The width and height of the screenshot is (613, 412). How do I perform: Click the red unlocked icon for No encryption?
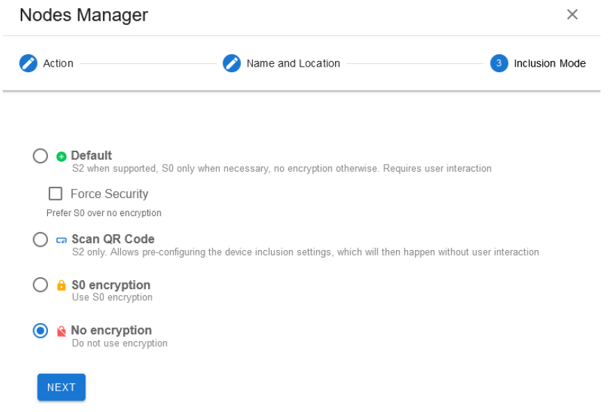[x=61, y=331]
